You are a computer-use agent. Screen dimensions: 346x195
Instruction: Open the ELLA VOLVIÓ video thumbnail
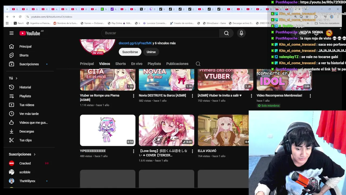223,130
